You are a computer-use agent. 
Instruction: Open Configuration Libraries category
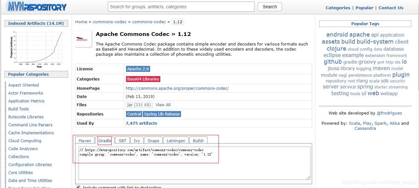[x=30, y=164]
